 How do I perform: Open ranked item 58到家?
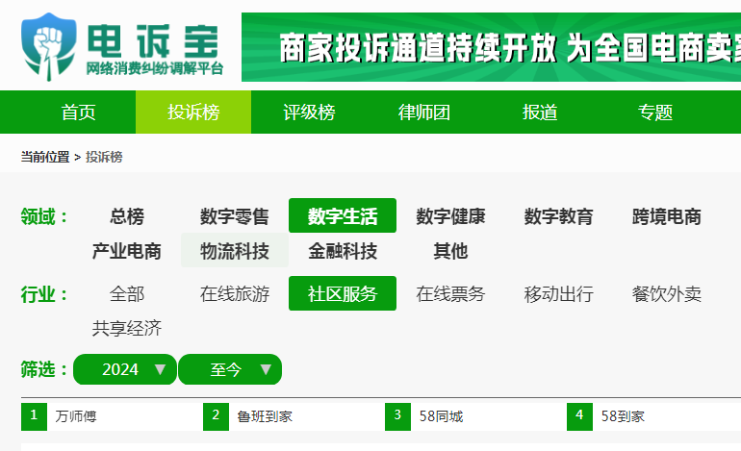point(623,416)
